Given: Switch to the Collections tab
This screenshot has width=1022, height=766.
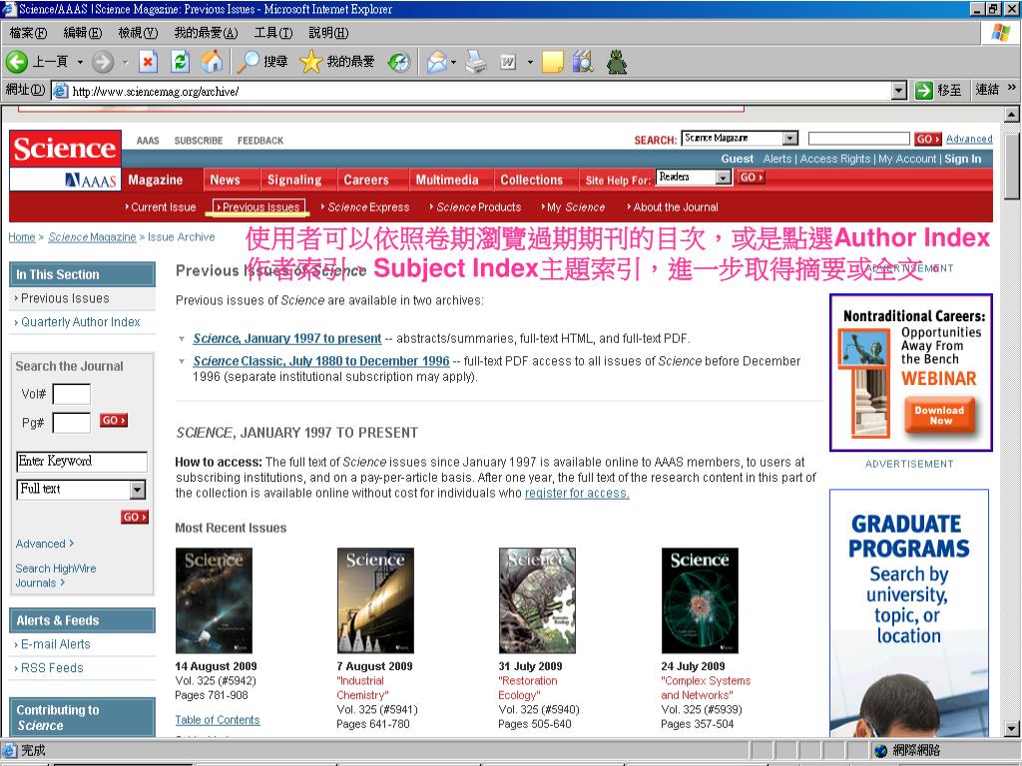Looking at the screenshot, I should click(x=531, y=180).
